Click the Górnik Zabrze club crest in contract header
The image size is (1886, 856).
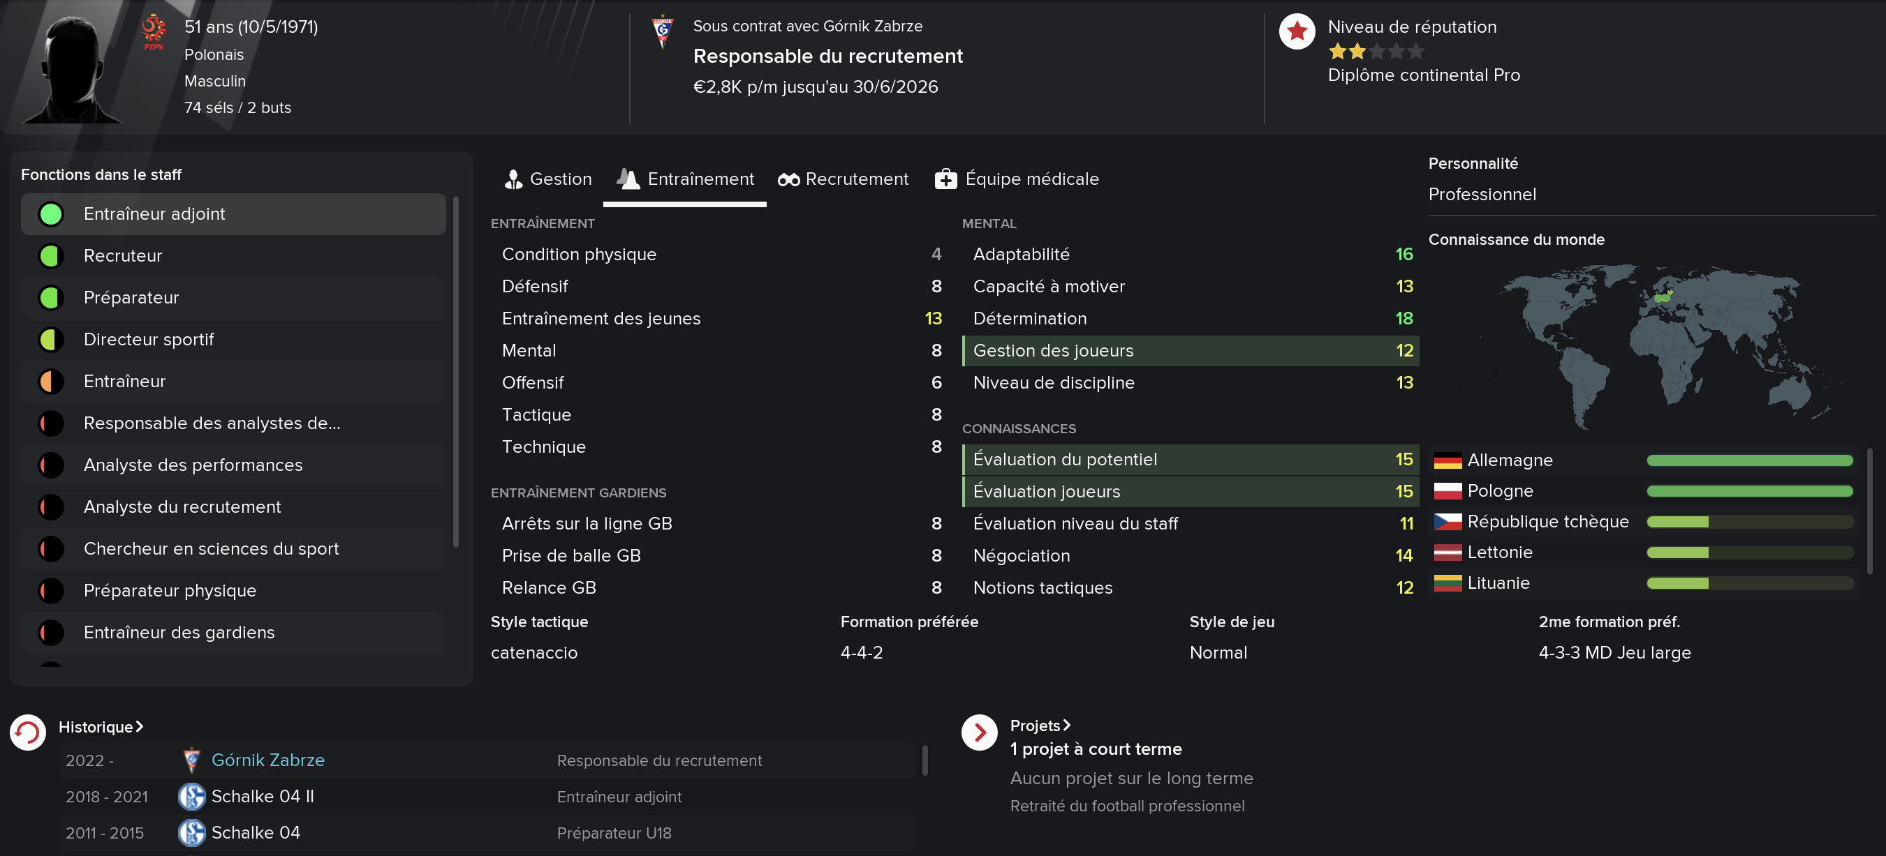tap(663, 32)
